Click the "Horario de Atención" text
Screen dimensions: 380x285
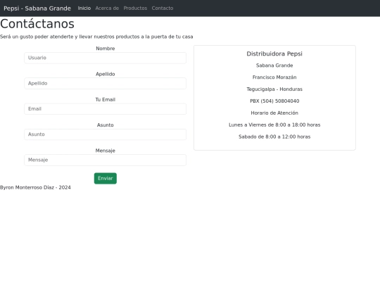point(274,113)
